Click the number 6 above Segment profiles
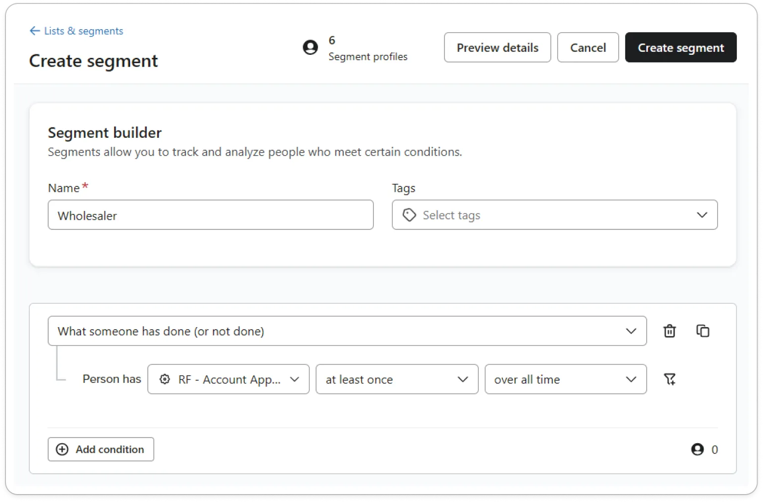This screenshot has height=502, width=763. coord(332,40)
